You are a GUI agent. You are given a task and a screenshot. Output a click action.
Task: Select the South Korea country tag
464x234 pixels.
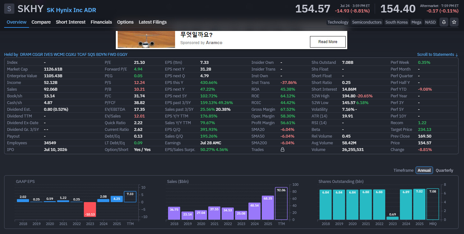[x=396, y=22]
